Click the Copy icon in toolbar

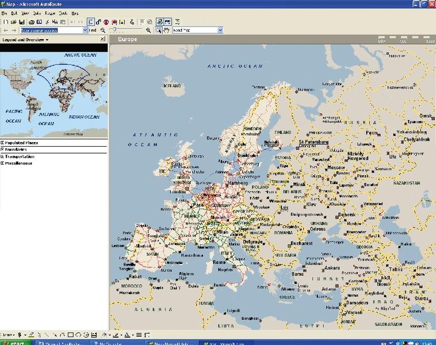55,22
